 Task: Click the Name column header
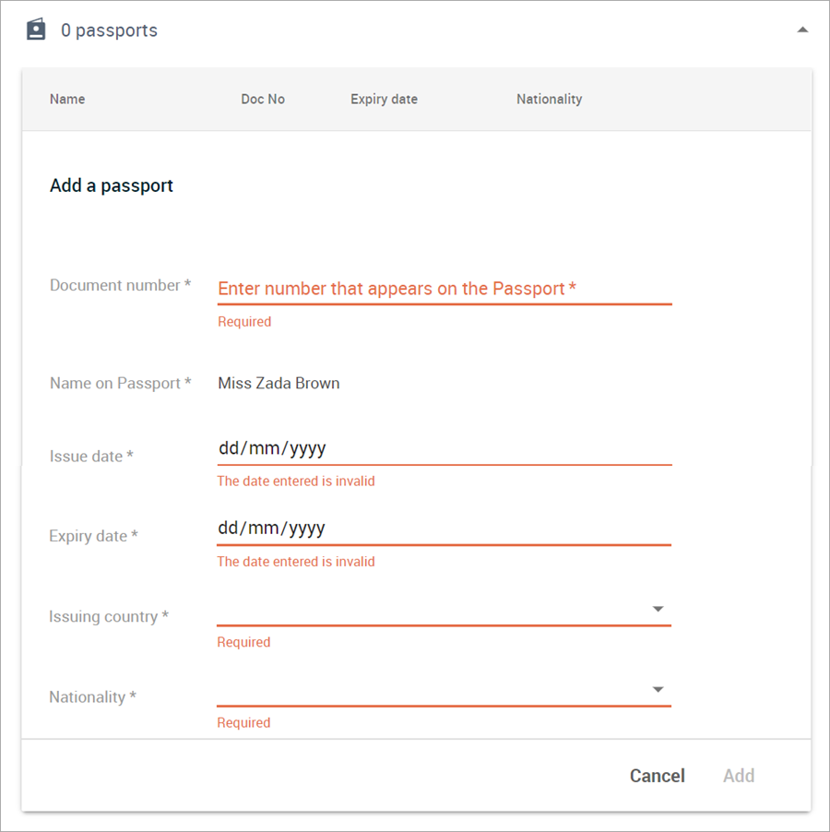pyautogui.click(x=67, y=99)
